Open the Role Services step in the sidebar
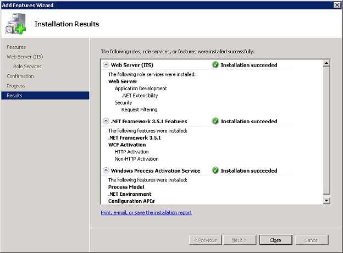Viewport: 343px width, 253px height. [27, 67]
